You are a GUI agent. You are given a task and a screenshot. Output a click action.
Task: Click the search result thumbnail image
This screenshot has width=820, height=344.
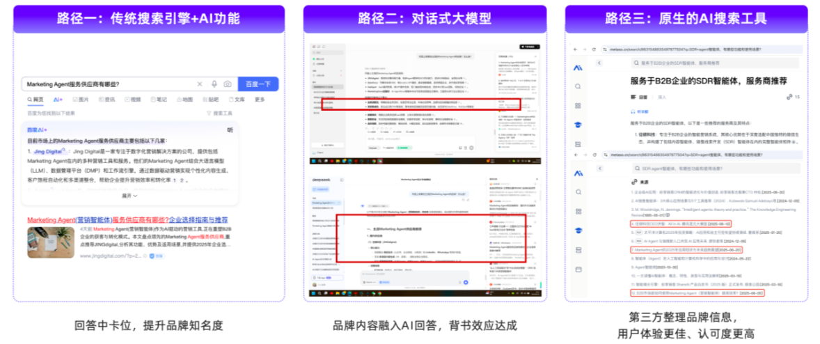coord(51,243)
